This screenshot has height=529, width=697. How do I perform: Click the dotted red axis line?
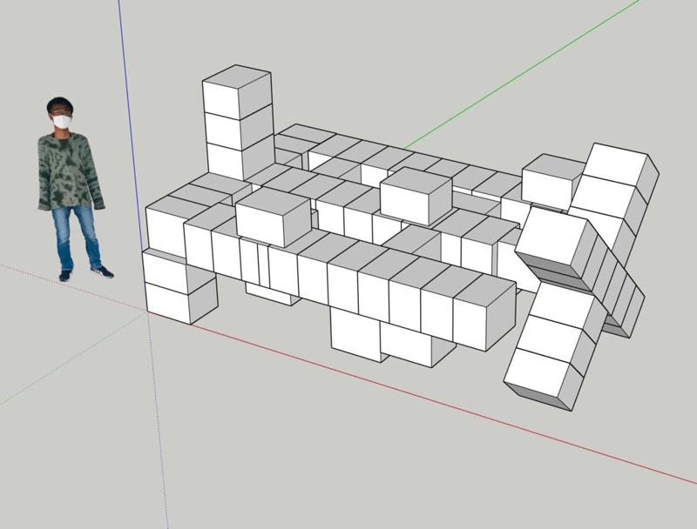[x=73, y=288]
